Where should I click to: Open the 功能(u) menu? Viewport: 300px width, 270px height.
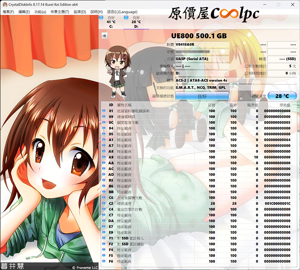[40, 12]
